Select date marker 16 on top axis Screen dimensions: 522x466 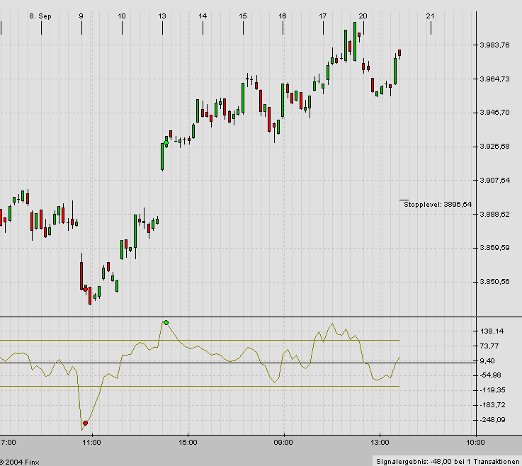[283, 16]
